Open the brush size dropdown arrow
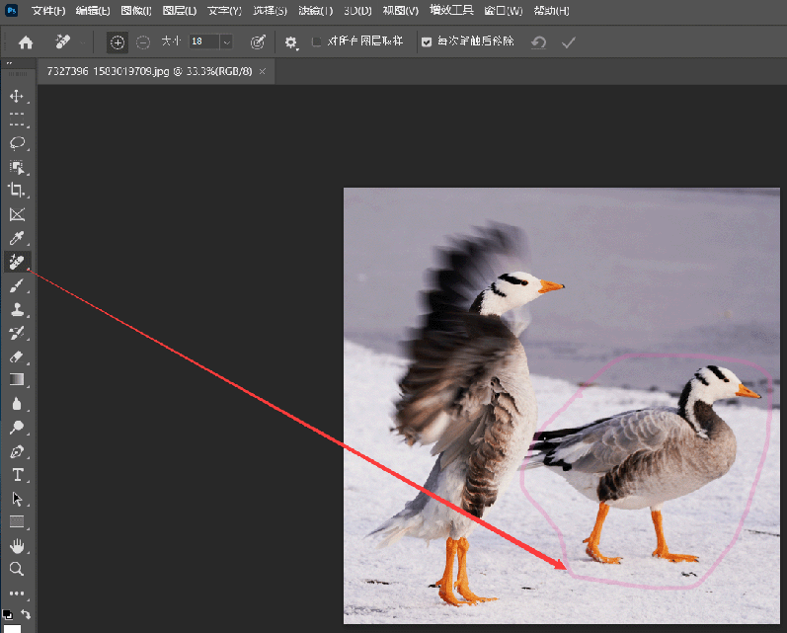The width and height of the screenshot is (787, 633). point(227,41)
